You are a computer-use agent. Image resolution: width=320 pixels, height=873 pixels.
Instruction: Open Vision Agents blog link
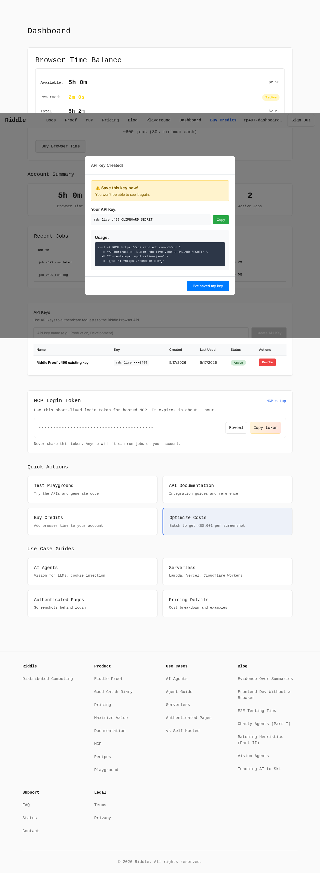click(x=253, y=756)
